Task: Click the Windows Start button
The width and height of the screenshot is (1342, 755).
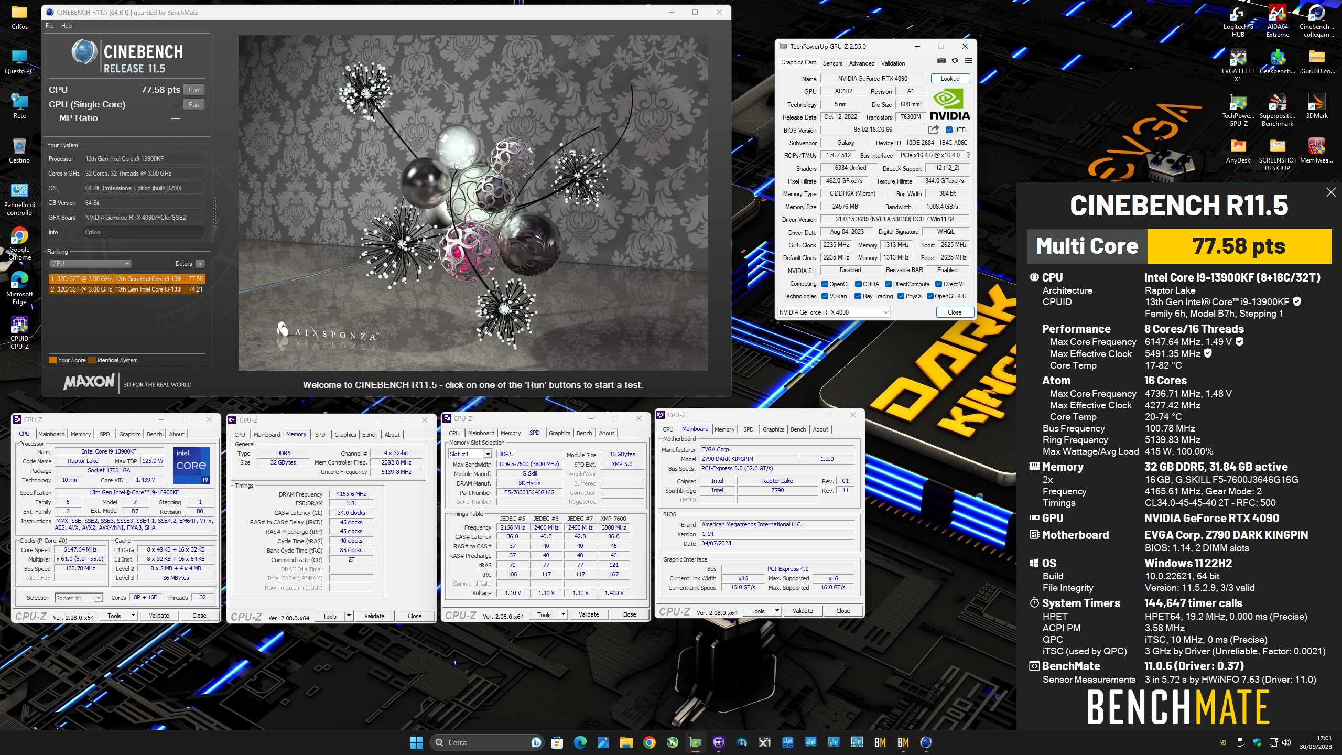Action: 416,742
